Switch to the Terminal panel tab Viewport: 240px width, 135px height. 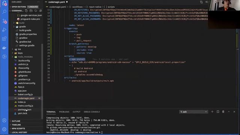tap(51, 112)
